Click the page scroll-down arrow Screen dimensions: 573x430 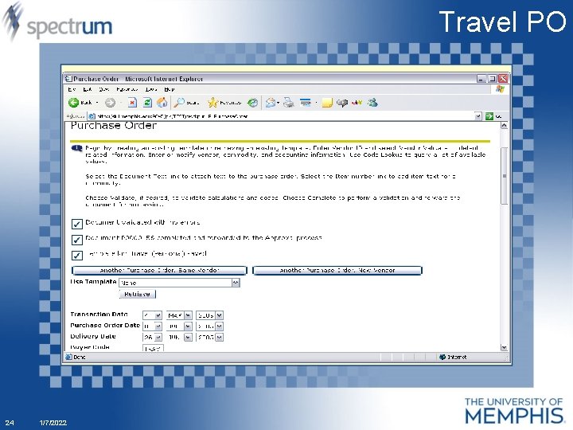coord(504,347)
